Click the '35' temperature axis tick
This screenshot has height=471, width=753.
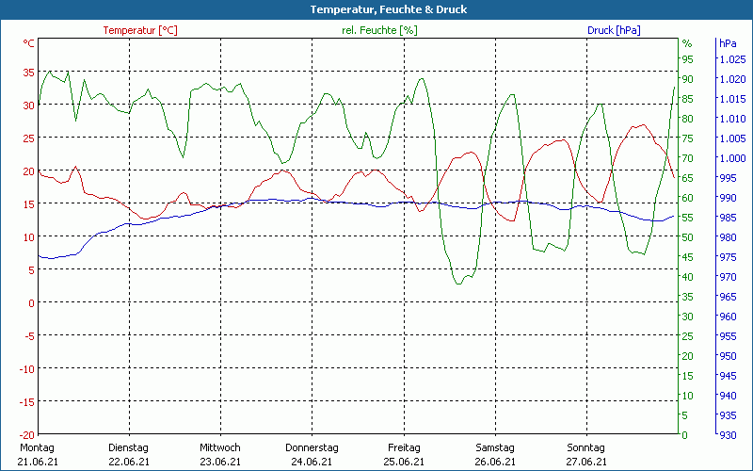(x=29, y=73)
